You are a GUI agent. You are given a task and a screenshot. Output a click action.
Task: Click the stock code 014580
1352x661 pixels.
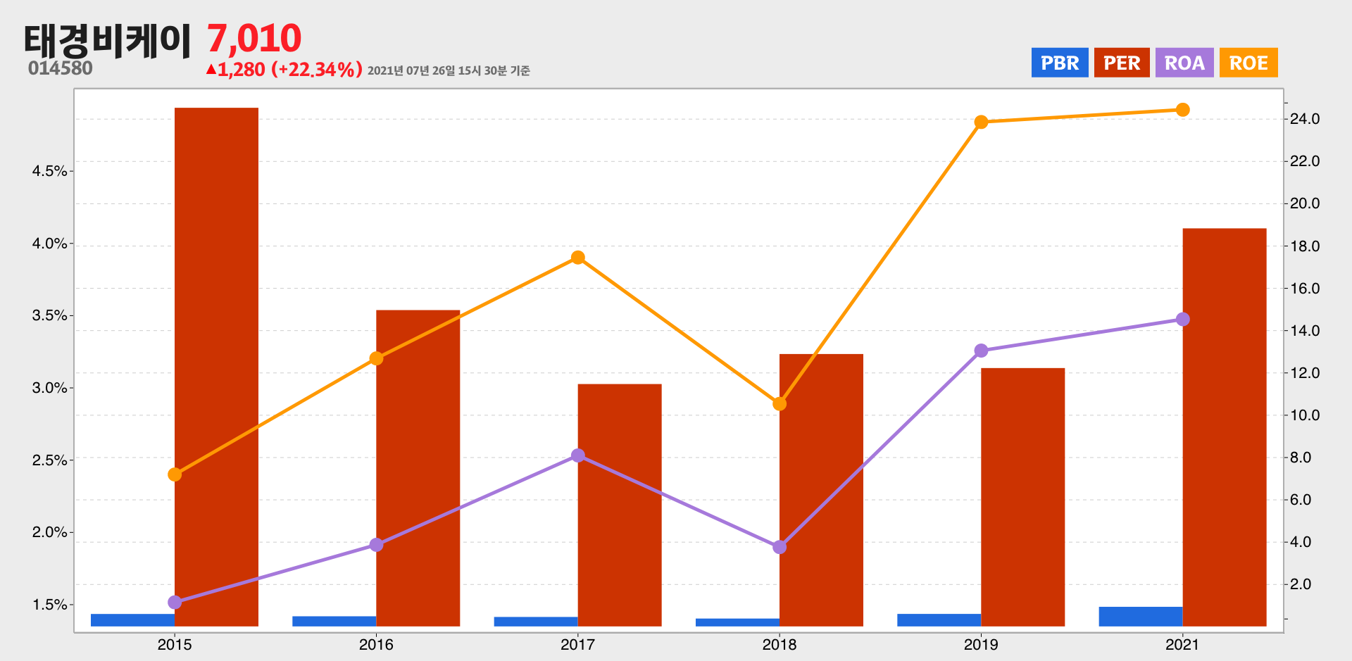(x=61, y=68)
